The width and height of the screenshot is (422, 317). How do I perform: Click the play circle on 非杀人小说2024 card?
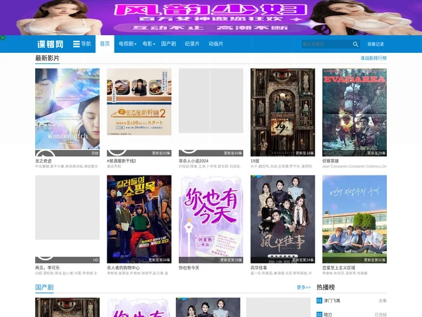(x=189, y=151)
